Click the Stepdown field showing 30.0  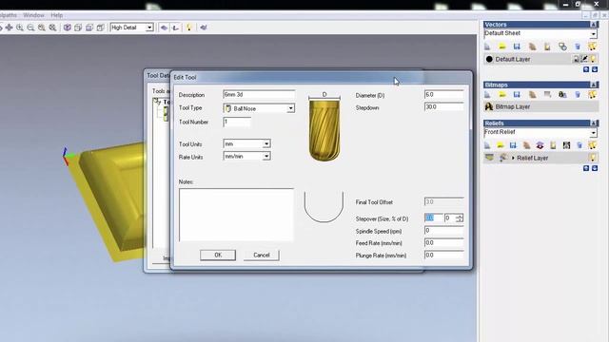[x=444, y=106]
